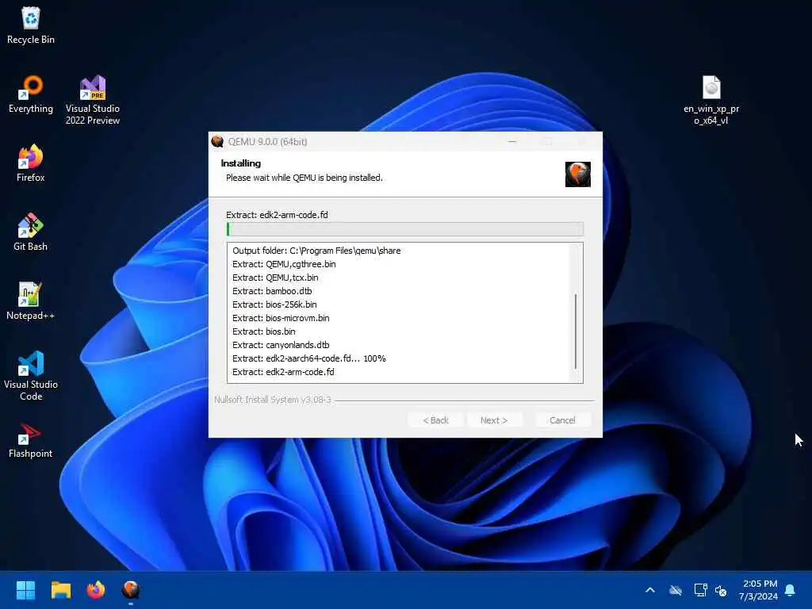This screenshot has width=812, height=609.
Task: Click the disabled < Back button
Action: click(435, 420)
